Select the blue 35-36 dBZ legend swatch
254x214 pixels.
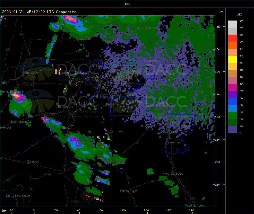click(x=233, y=102)
